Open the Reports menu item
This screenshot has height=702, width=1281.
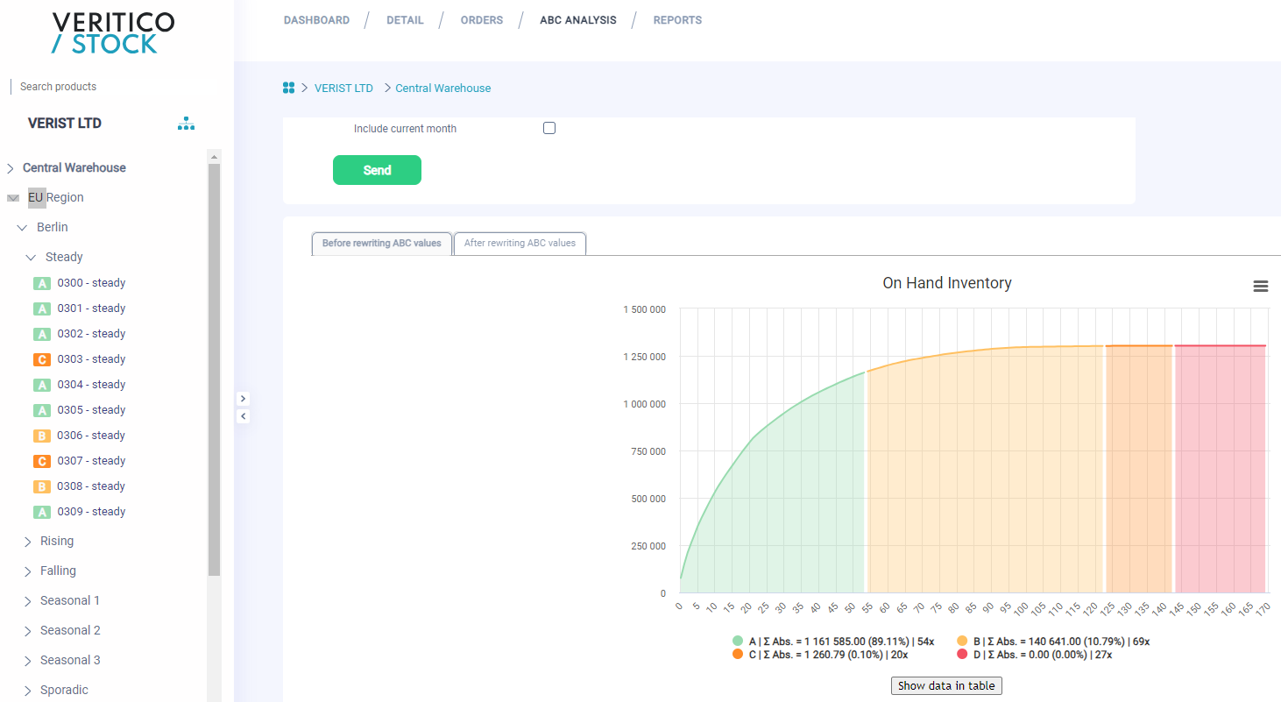pyautogui.click(x=677, y=20)
